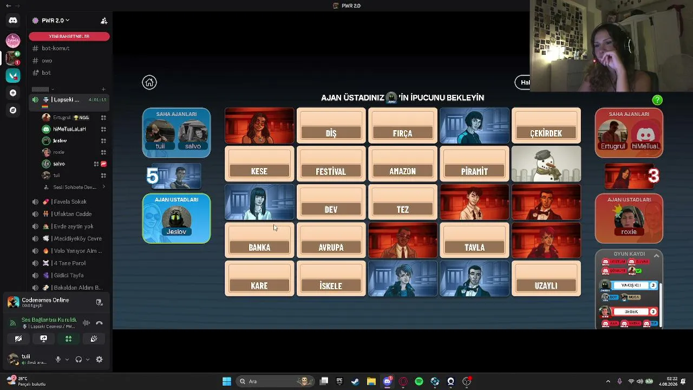Click the Jeslov spymaster avatar
Image resolution: width=693 pixels, height=390 pixels.
point(176,217)
